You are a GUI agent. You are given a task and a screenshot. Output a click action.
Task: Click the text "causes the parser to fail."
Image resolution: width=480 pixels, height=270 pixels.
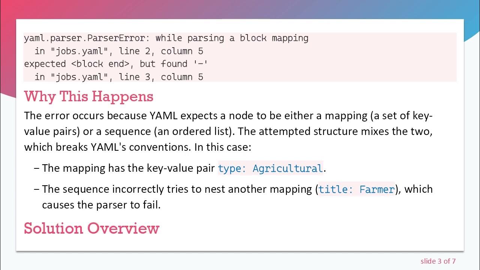[x=101, y=205]
